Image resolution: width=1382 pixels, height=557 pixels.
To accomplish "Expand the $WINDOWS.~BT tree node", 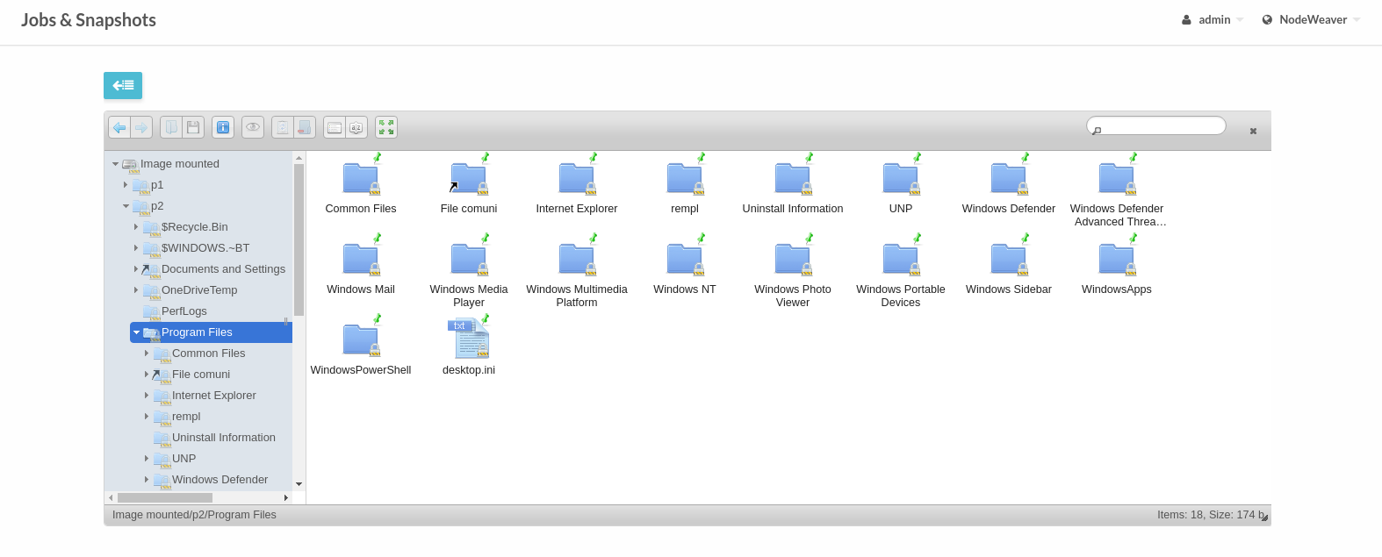I will pyautogui.click(x=136, y=248).
